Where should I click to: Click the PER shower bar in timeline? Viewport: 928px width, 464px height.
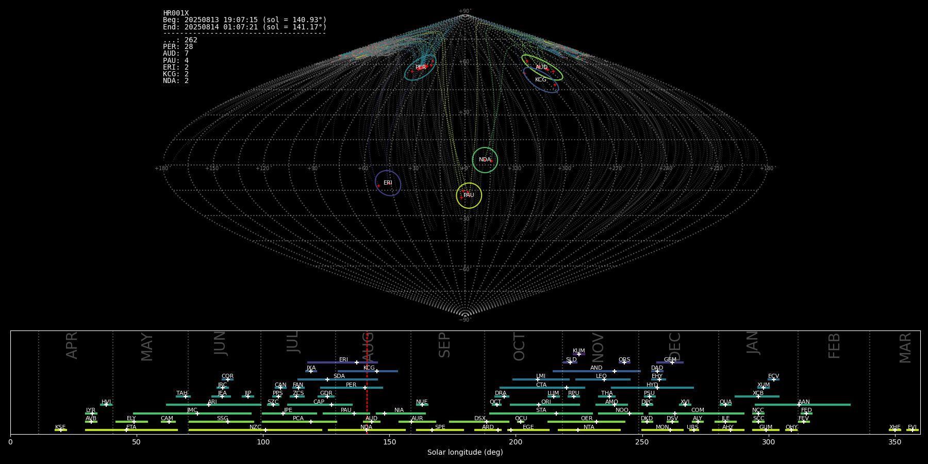tap(352, 388)
